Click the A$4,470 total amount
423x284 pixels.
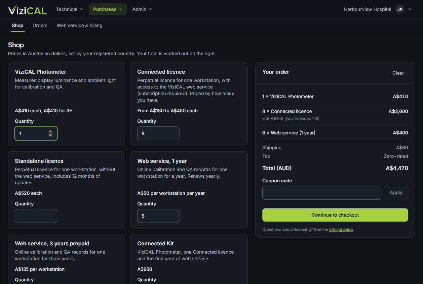pyautogui.click(x=397, y=168)
